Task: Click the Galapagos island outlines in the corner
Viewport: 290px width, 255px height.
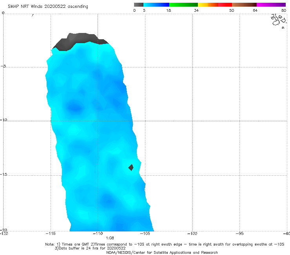Action: [x=279, y=20]
